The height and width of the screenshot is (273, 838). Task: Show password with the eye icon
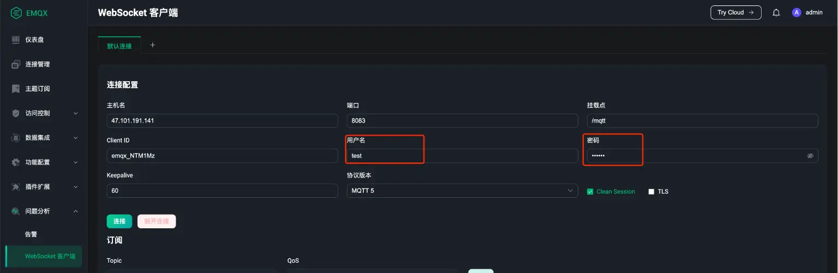click(810, 156)
